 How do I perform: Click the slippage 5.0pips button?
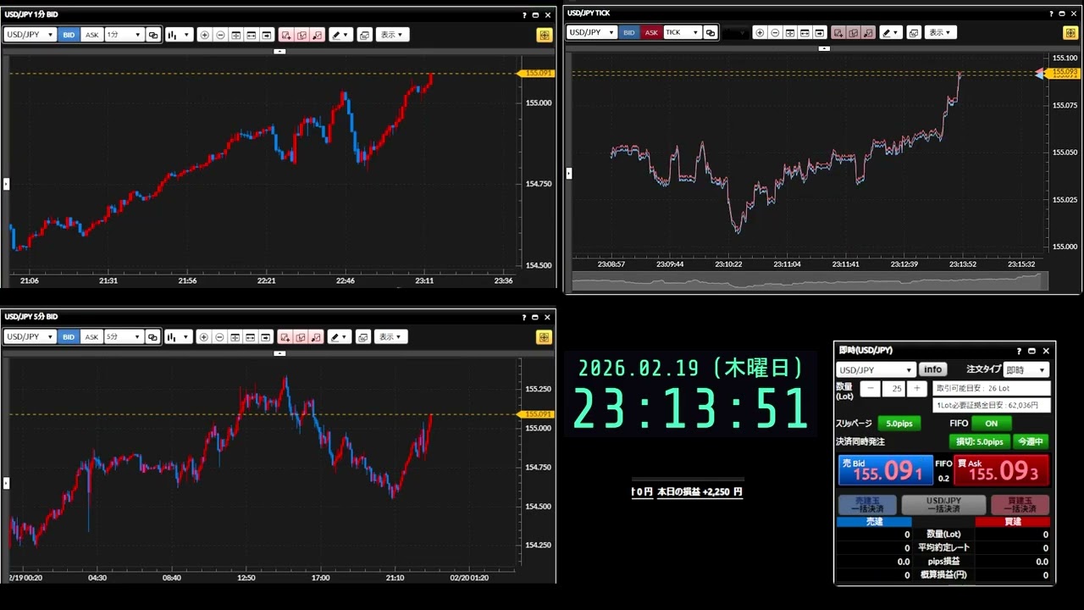[899, 423]
